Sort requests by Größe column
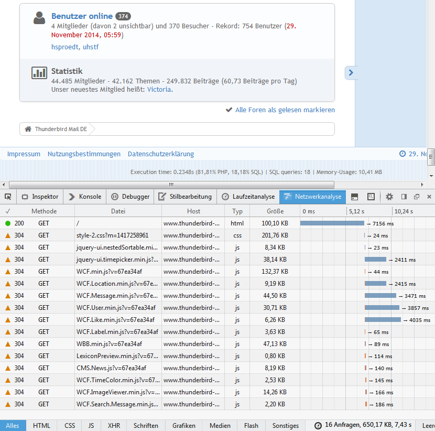The width and height of the screenshot is (435, 431). pos(275,211)
